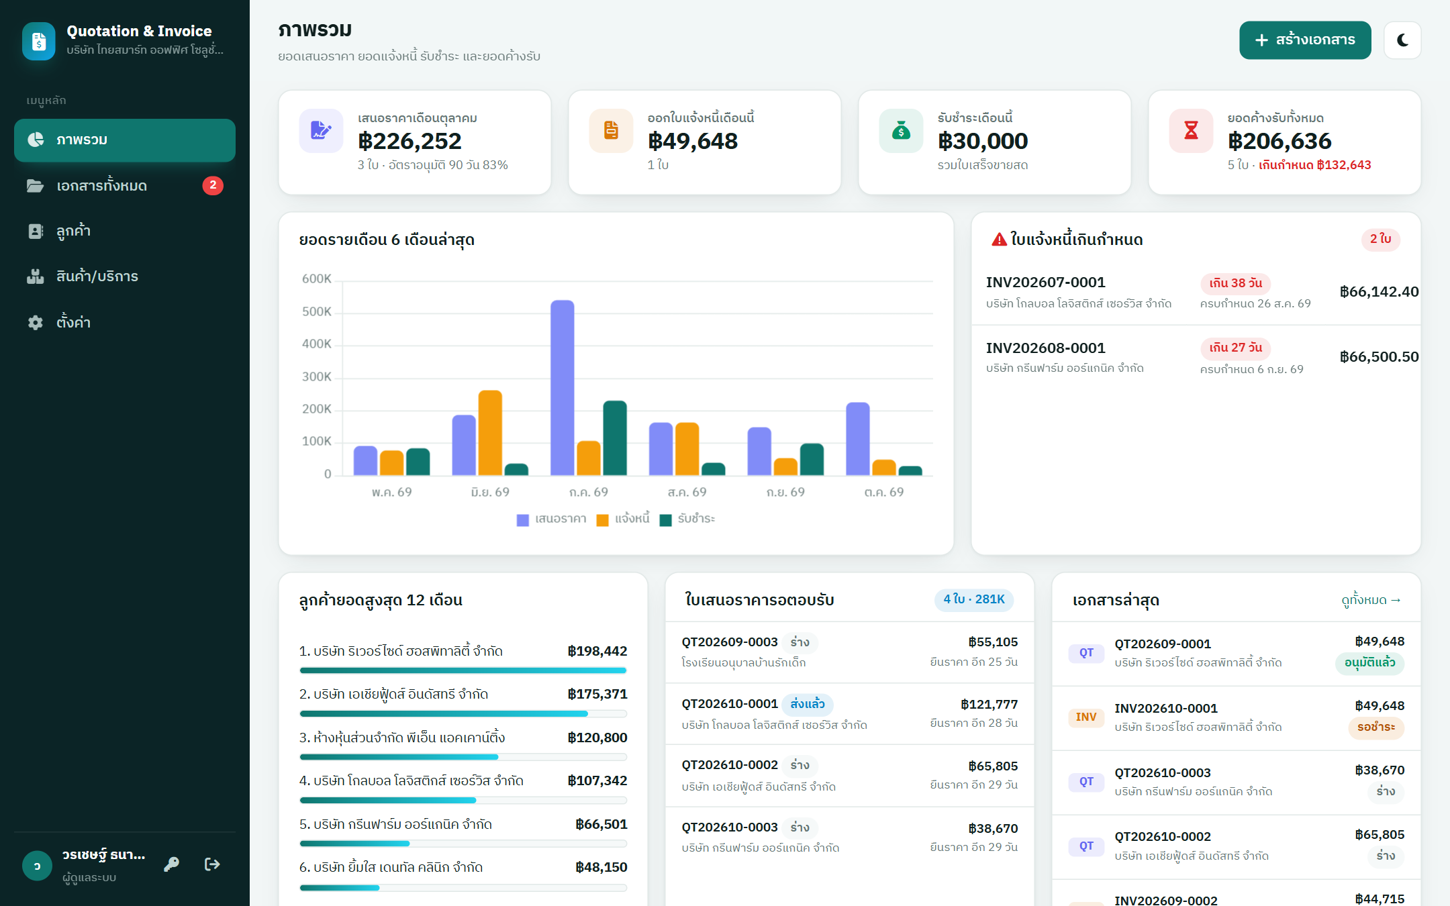Click the orange invoice document icon
The height and width of the screenshot is (906, 1450).
pos(611,130)
